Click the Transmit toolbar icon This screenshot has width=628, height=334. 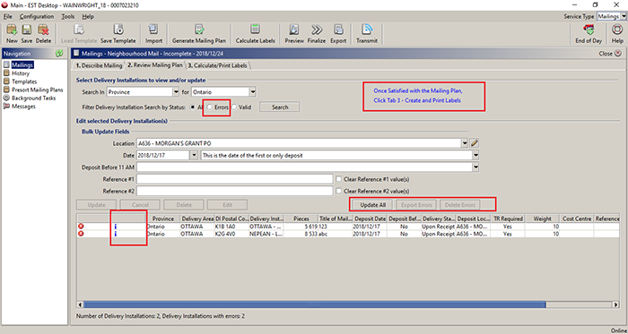(x=367, y=30)
